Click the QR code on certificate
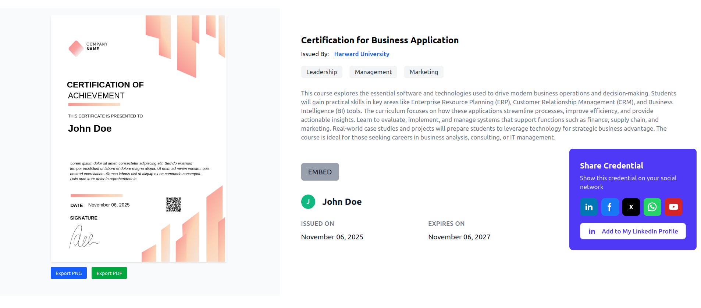 pos(174,204)
